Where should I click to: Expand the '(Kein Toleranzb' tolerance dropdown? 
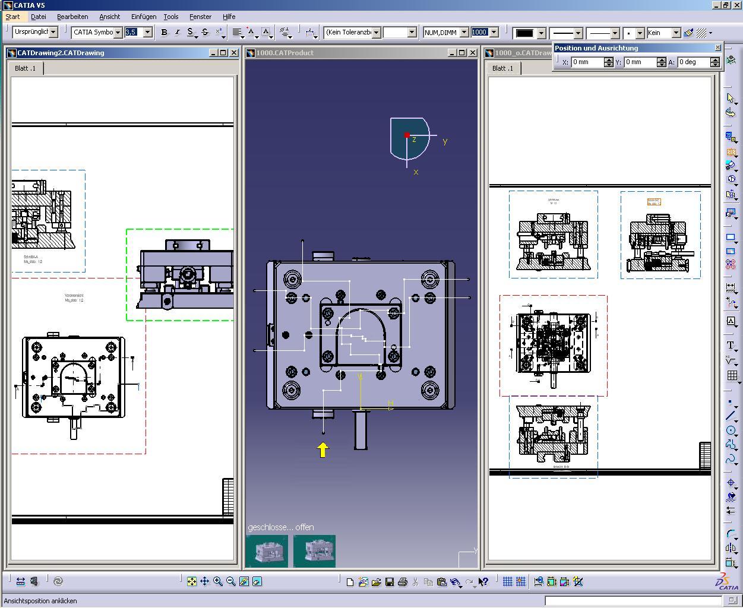pos(376,32)
